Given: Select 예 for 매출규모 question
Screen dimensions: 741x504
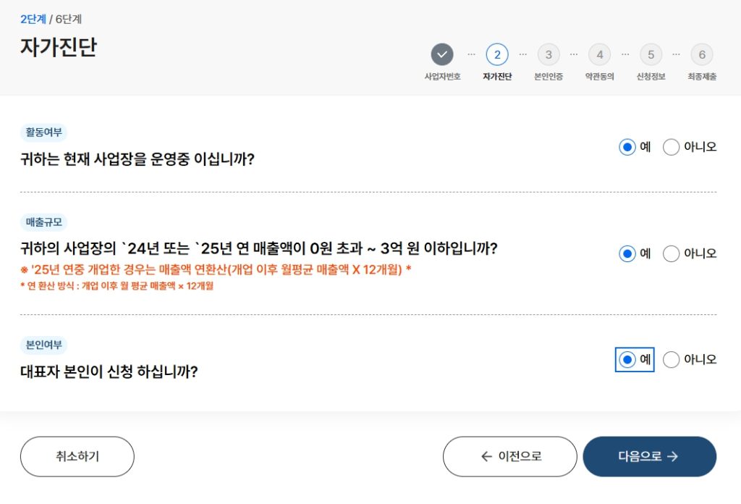Looking at the screenshot, I should (627, 254).
